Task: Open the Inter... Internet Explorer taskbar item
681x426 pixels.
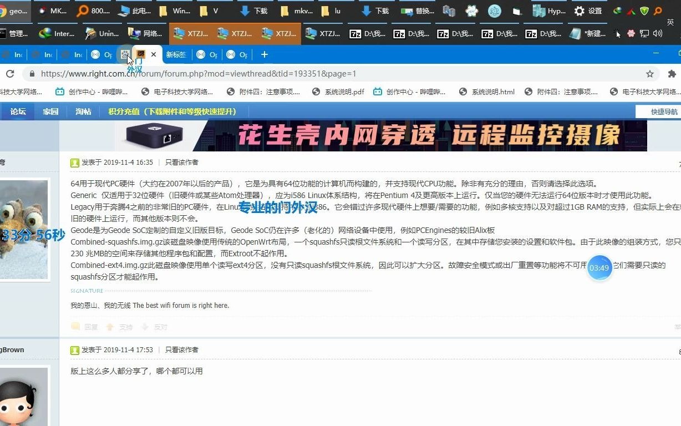Action: (57, 33)
